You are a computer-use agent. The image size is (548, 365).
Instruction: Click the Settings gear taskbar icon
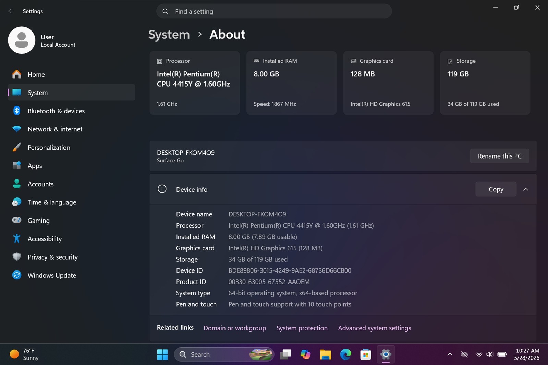(386, 354)
